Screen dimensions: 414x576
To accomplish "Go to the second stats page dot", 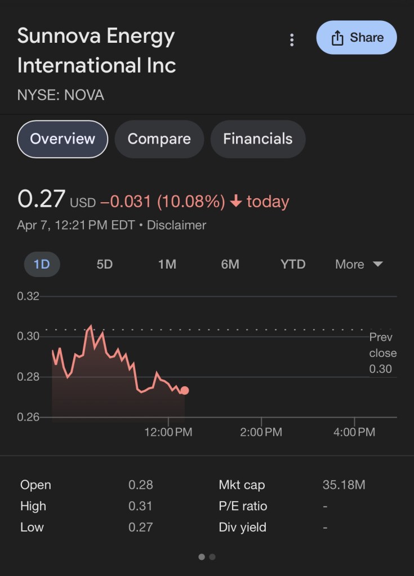I will [212, 557].
